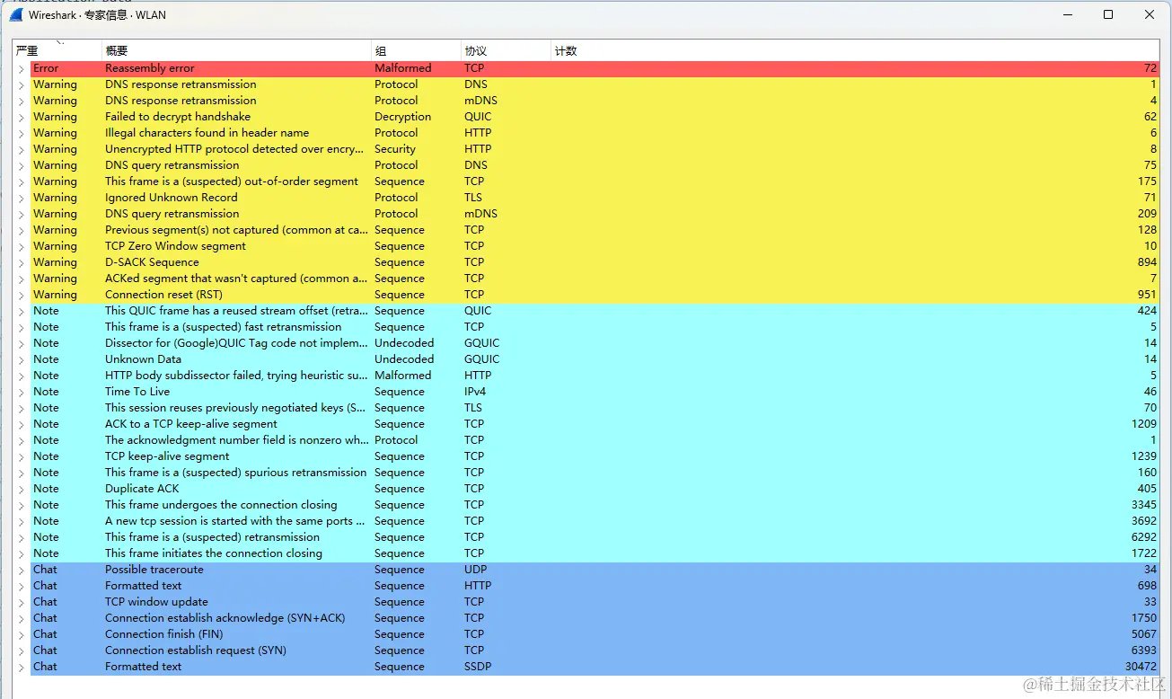Expand the Time To Live note row

pos(21,392)
